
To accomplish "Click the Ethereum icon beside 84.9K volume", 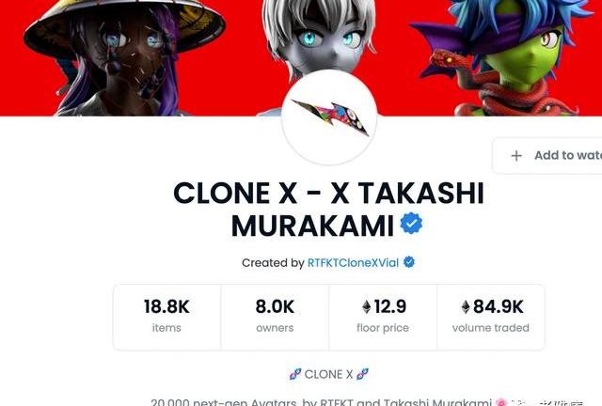I will point(466,306).
